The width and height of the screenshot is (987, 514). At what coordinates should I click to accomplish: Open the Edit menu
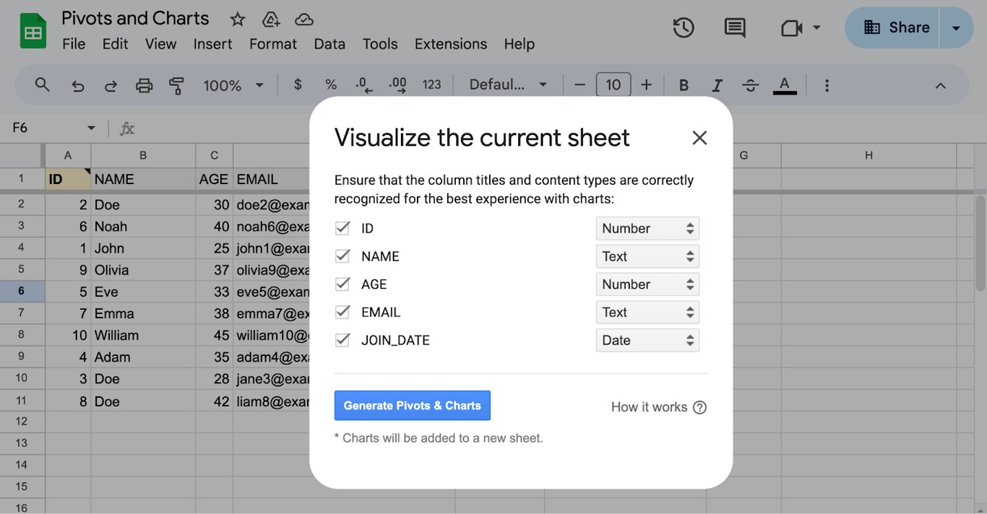[x=115, y=44]
